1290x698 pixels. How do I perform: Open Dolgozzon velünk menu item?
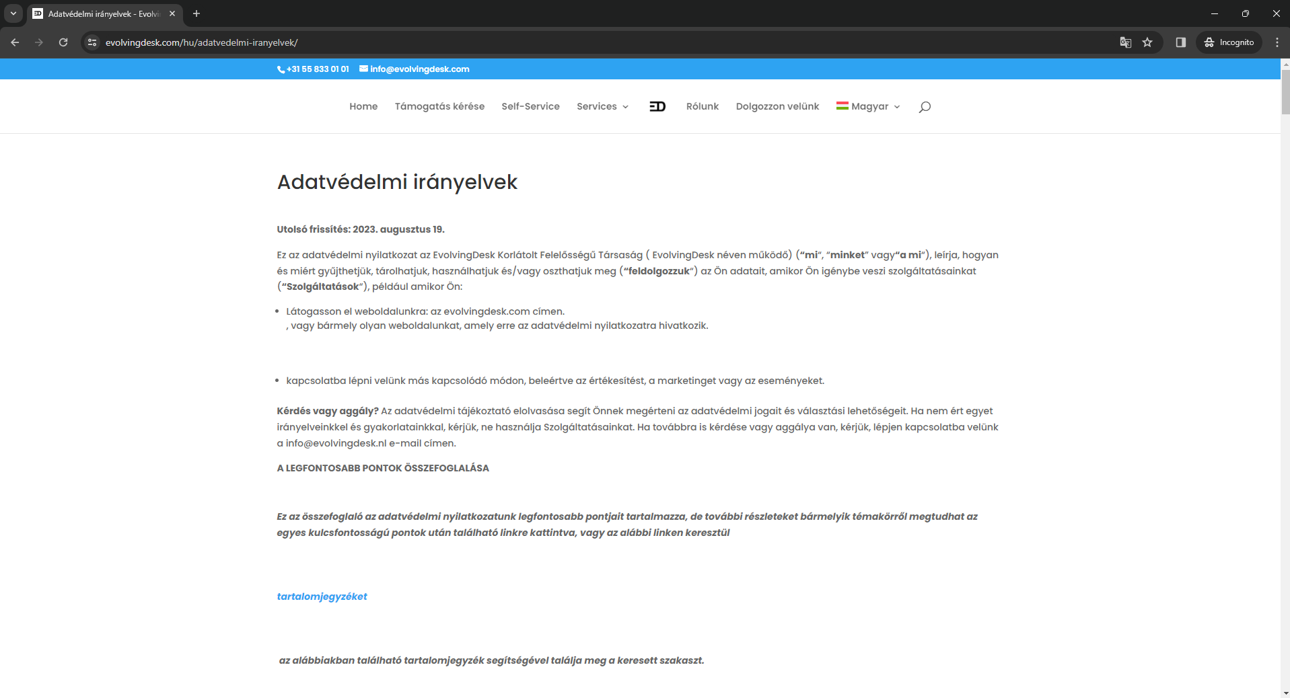777,106
